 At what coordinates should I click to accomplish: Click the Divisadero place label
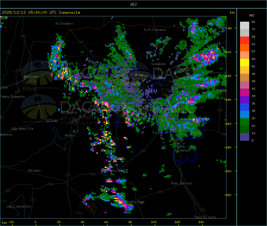[x=64, y=23]
